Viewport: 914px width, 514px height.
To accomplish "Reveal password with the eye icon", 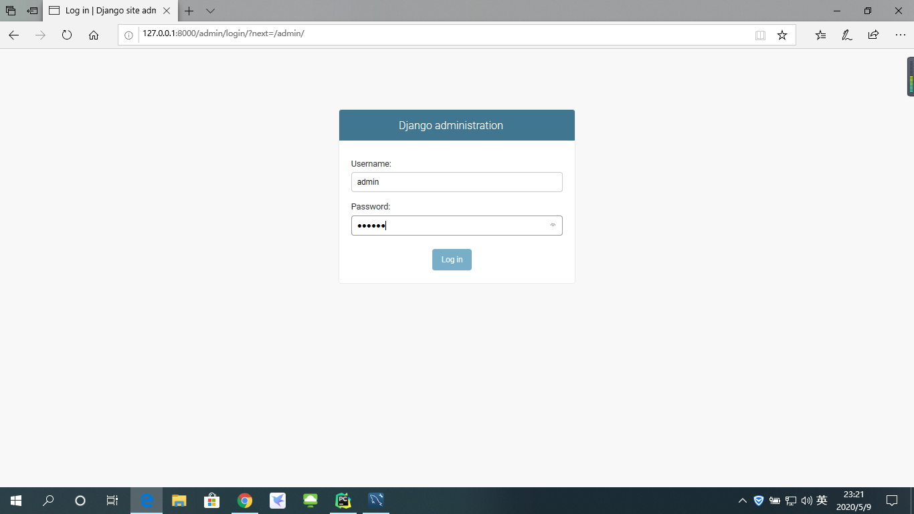I will (x=553, y=226).
